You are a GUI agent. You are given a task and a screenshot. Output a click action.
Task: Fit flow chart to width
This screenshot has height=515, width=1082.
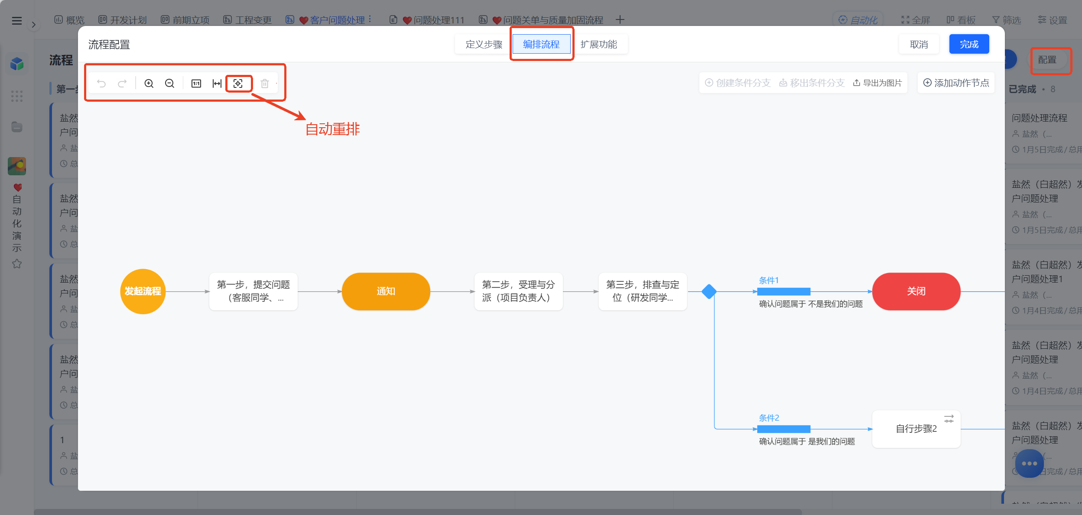tap(217, 84)
